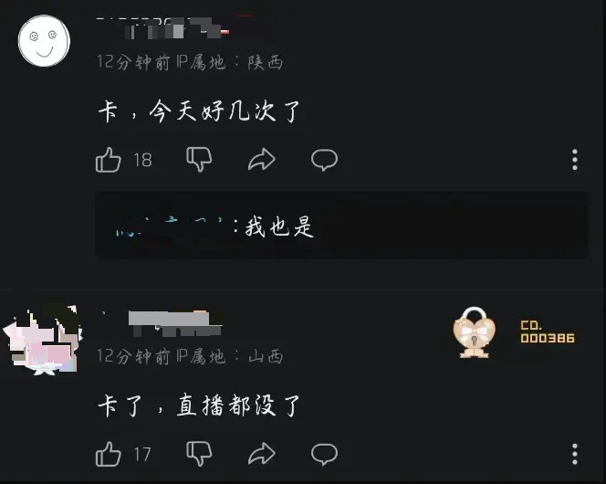
Task: Reply to the comment 卡了，直播都没了
Action: click(x=324, y=454)
